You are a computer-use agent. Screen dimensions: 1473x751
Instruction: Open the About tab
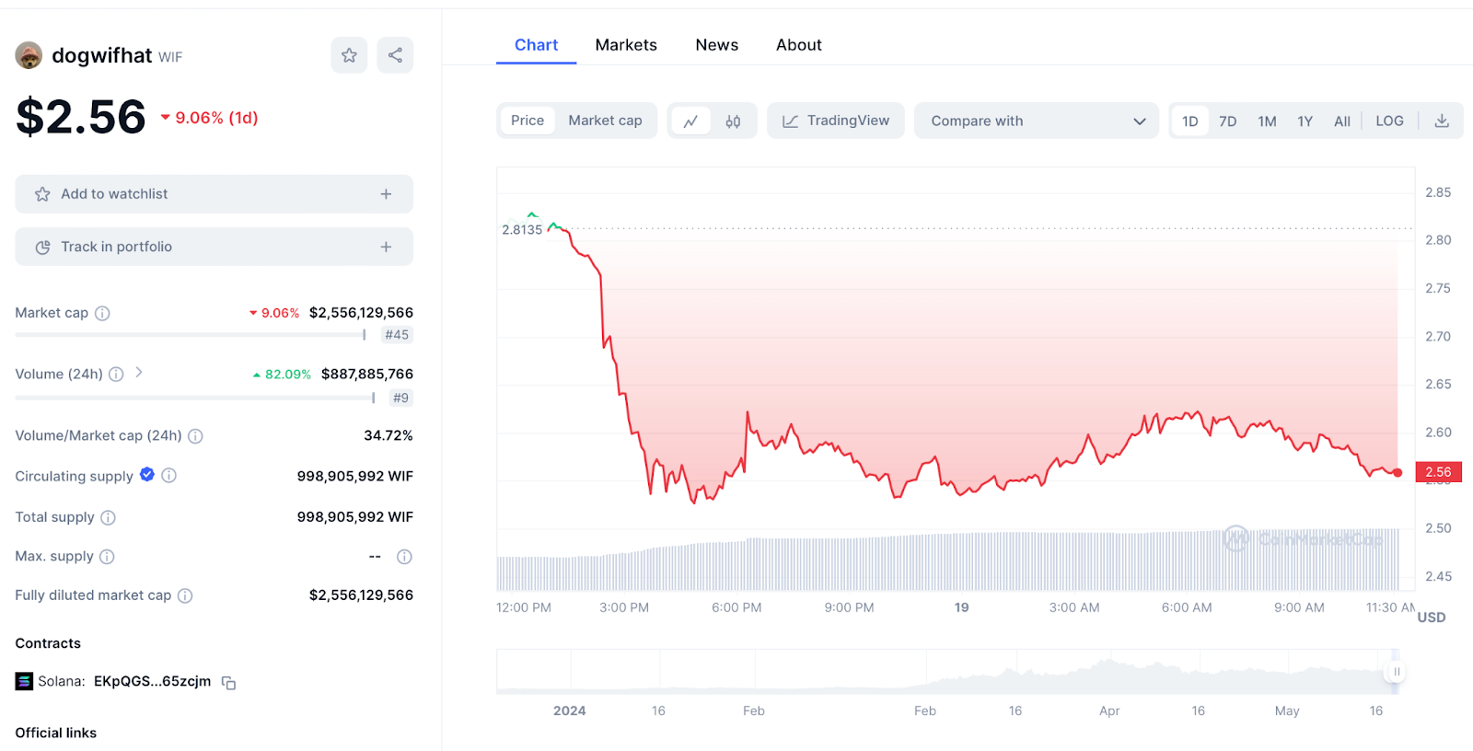tap(799, 45)
